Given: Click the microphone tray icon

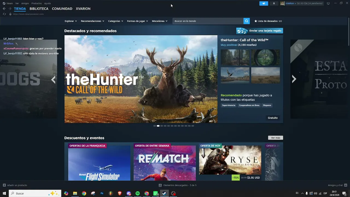Looking at the screenshot, I should click(307, 193).
